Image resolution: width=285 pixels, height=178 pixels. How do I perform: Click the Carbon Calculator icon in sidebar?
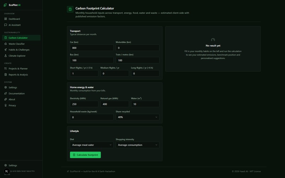point(6,38)
